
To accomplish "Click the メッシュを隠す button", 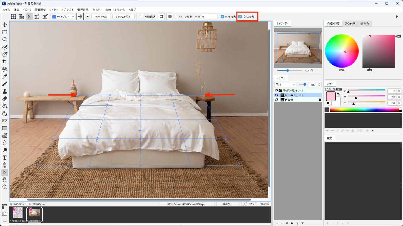I will pos(123,17).
